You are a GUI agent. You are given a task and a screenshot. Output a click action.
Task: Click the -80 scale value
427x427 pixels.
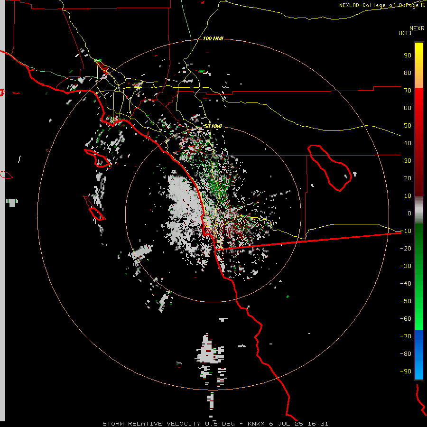pos(406,354)
